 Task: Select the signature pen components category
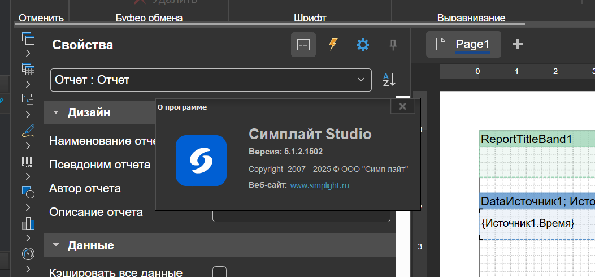click(28, 131)
